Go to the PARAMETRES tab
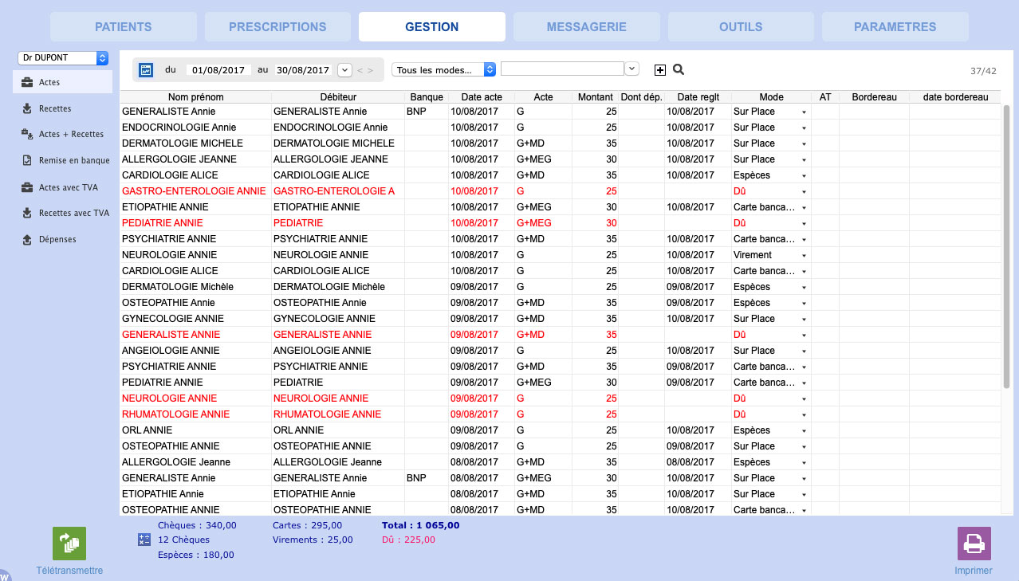 click(x=895, y=26)
